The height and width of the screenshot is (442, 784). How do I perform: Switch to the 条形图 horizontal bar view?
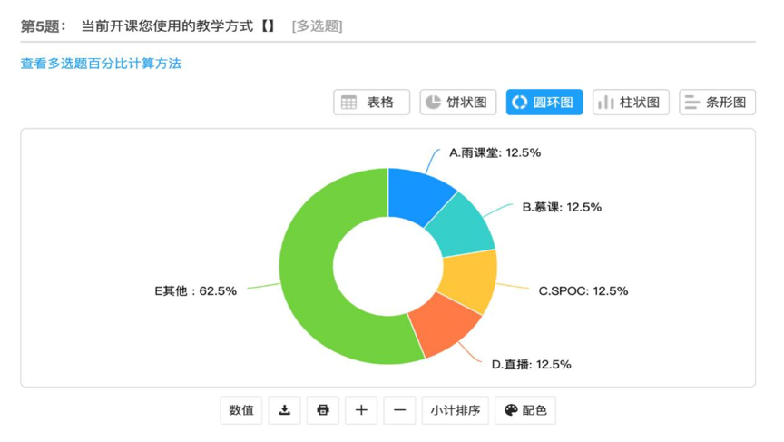coord(717,103)
